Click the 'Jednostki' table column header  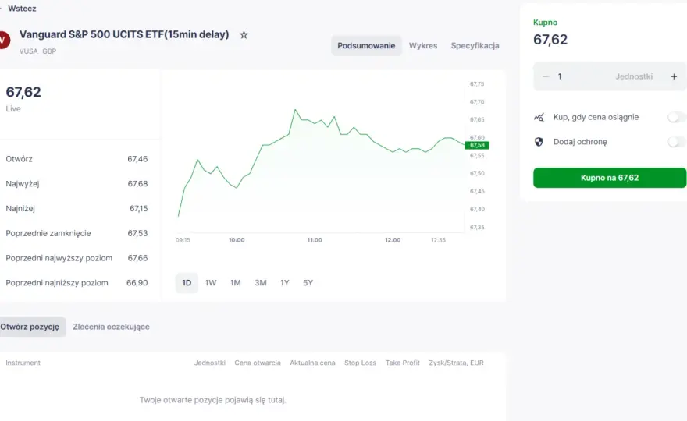click(x=210, y=363)
